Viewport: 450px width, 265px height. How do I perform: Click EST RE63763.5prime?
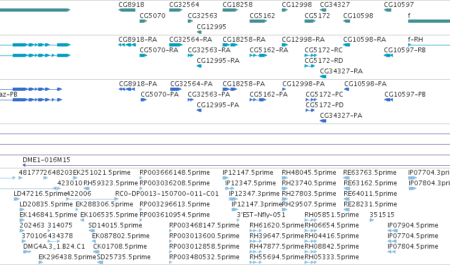pos(370,173)
